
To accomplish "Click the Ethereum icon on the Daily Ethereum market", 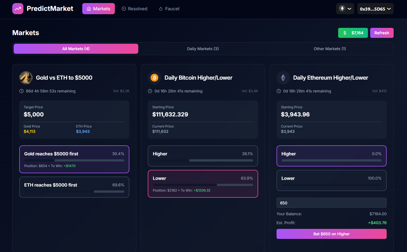I will 283,78.
